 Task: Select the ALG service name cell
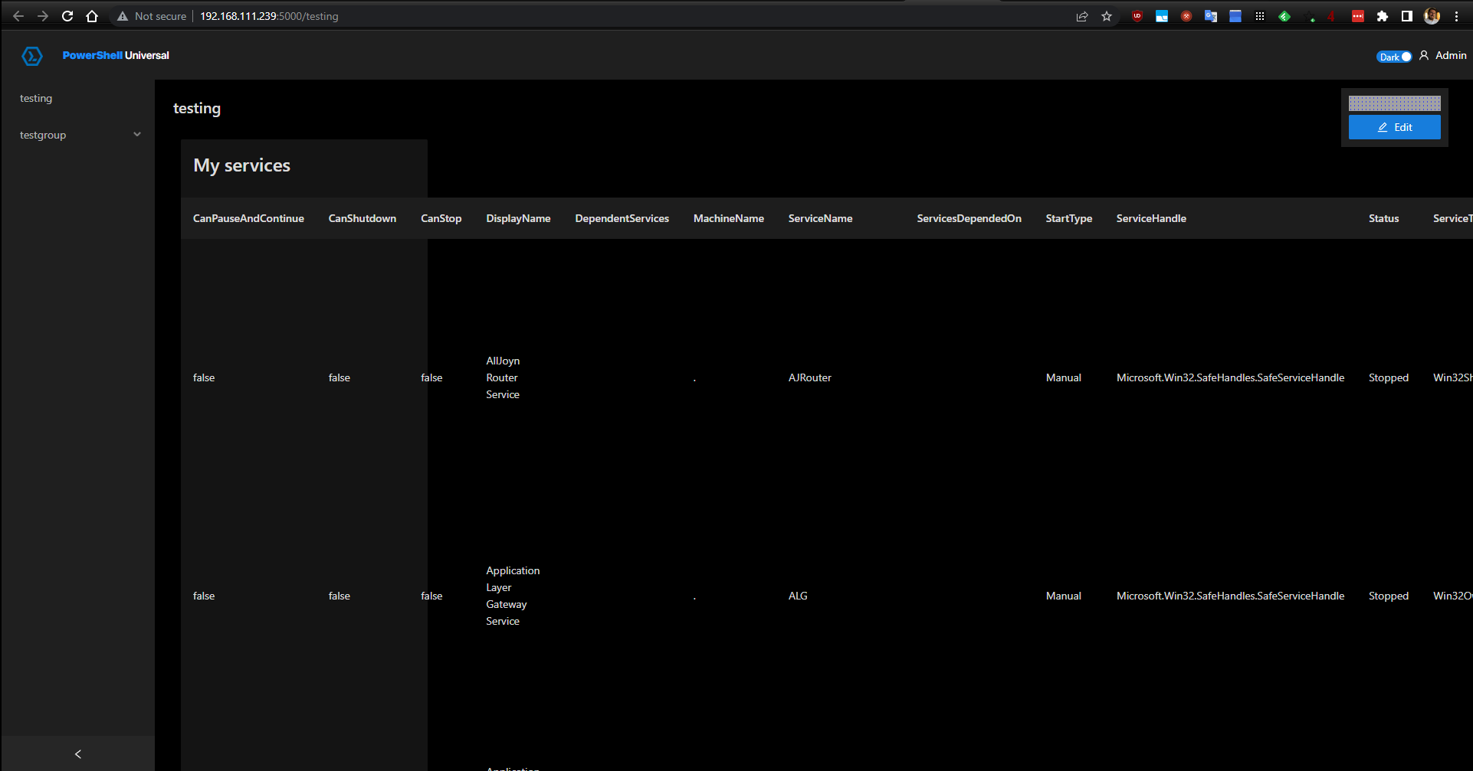point(798,596)
